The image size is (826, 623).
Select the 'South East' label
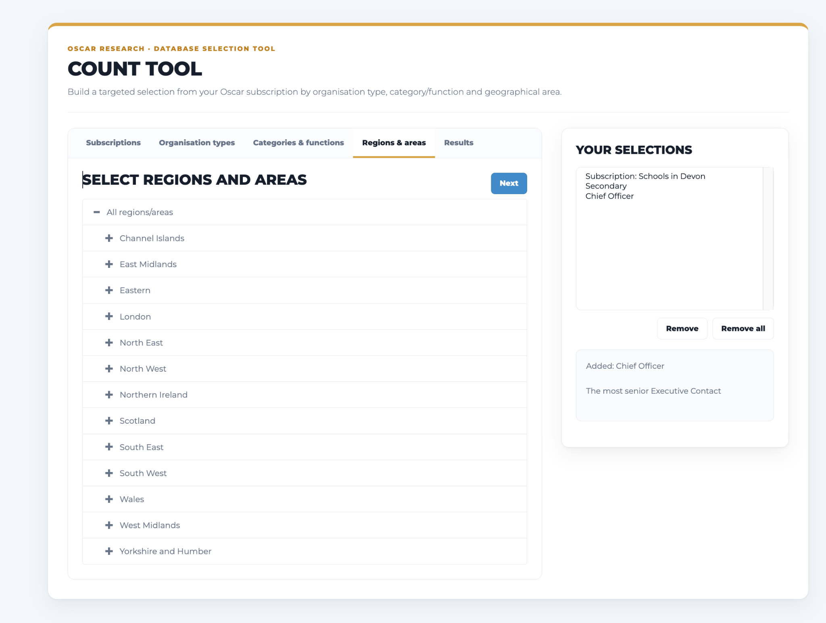pyautogui.click(x=142, y=447)
